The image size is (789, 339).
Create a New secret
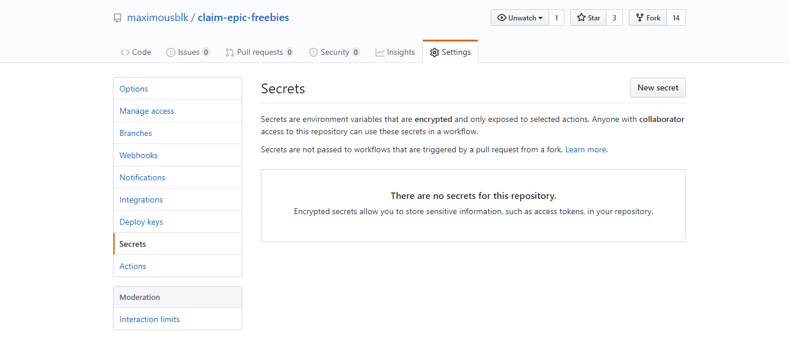tap(658, 88)
